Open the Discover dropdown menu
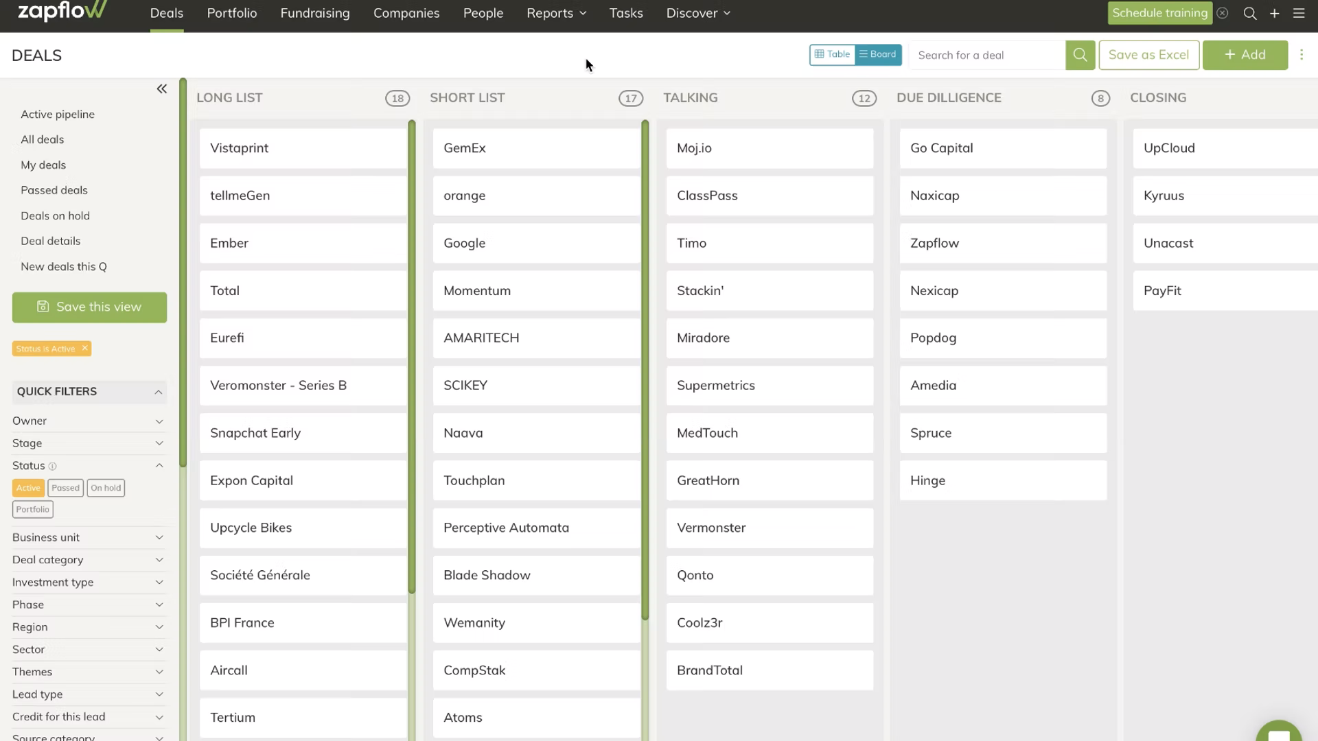The width and height of the screenshot is (1318, 741). 698,13
